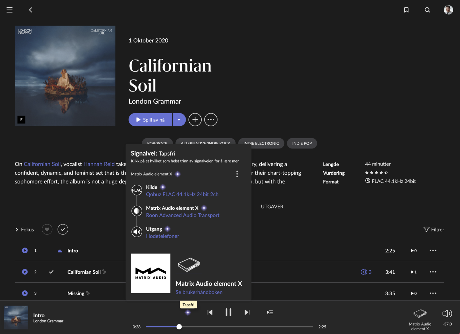Viewport: 460px width, 334px height.
Task: Click the London Grammar artist name
Action: click(x=155, y=101)
